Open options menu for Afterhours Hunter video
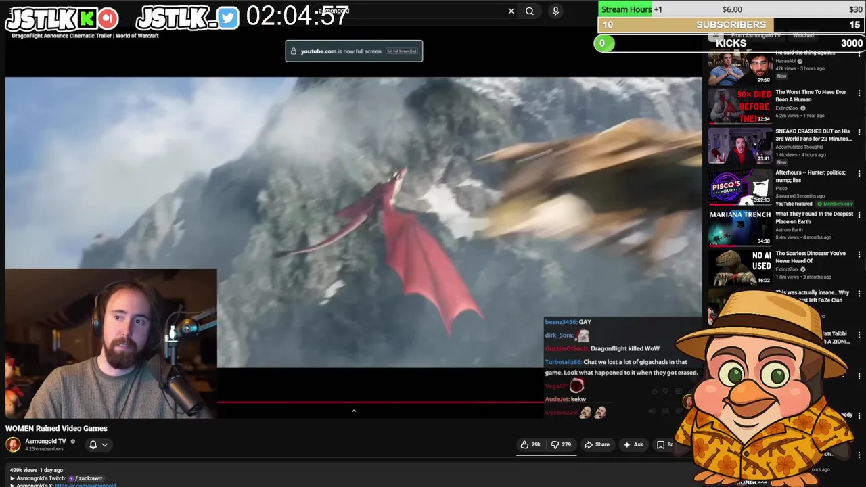This screenshot has height=487, width=866. click(x=859, y=174)
